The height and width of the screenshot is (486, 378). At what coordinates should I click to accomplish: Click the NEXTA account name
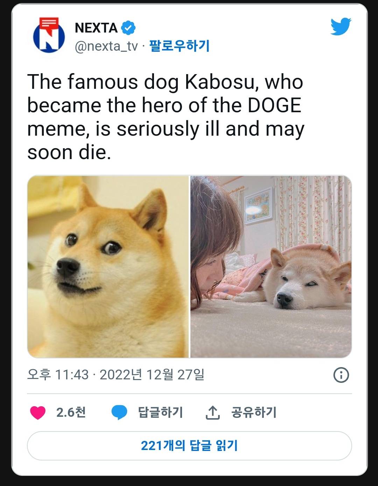[x=96, y=28]
